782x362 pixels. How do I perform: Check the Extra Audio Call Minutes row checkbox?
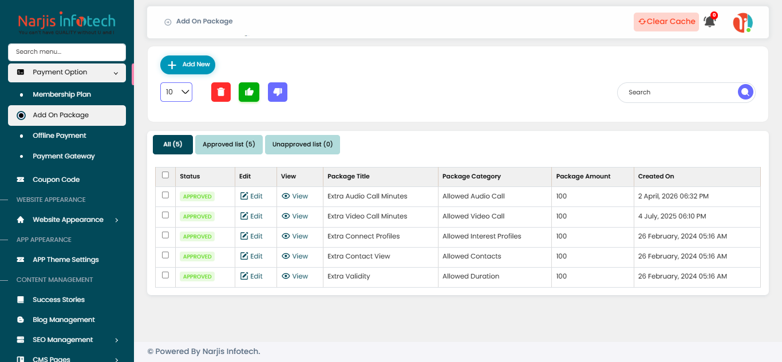165,195
